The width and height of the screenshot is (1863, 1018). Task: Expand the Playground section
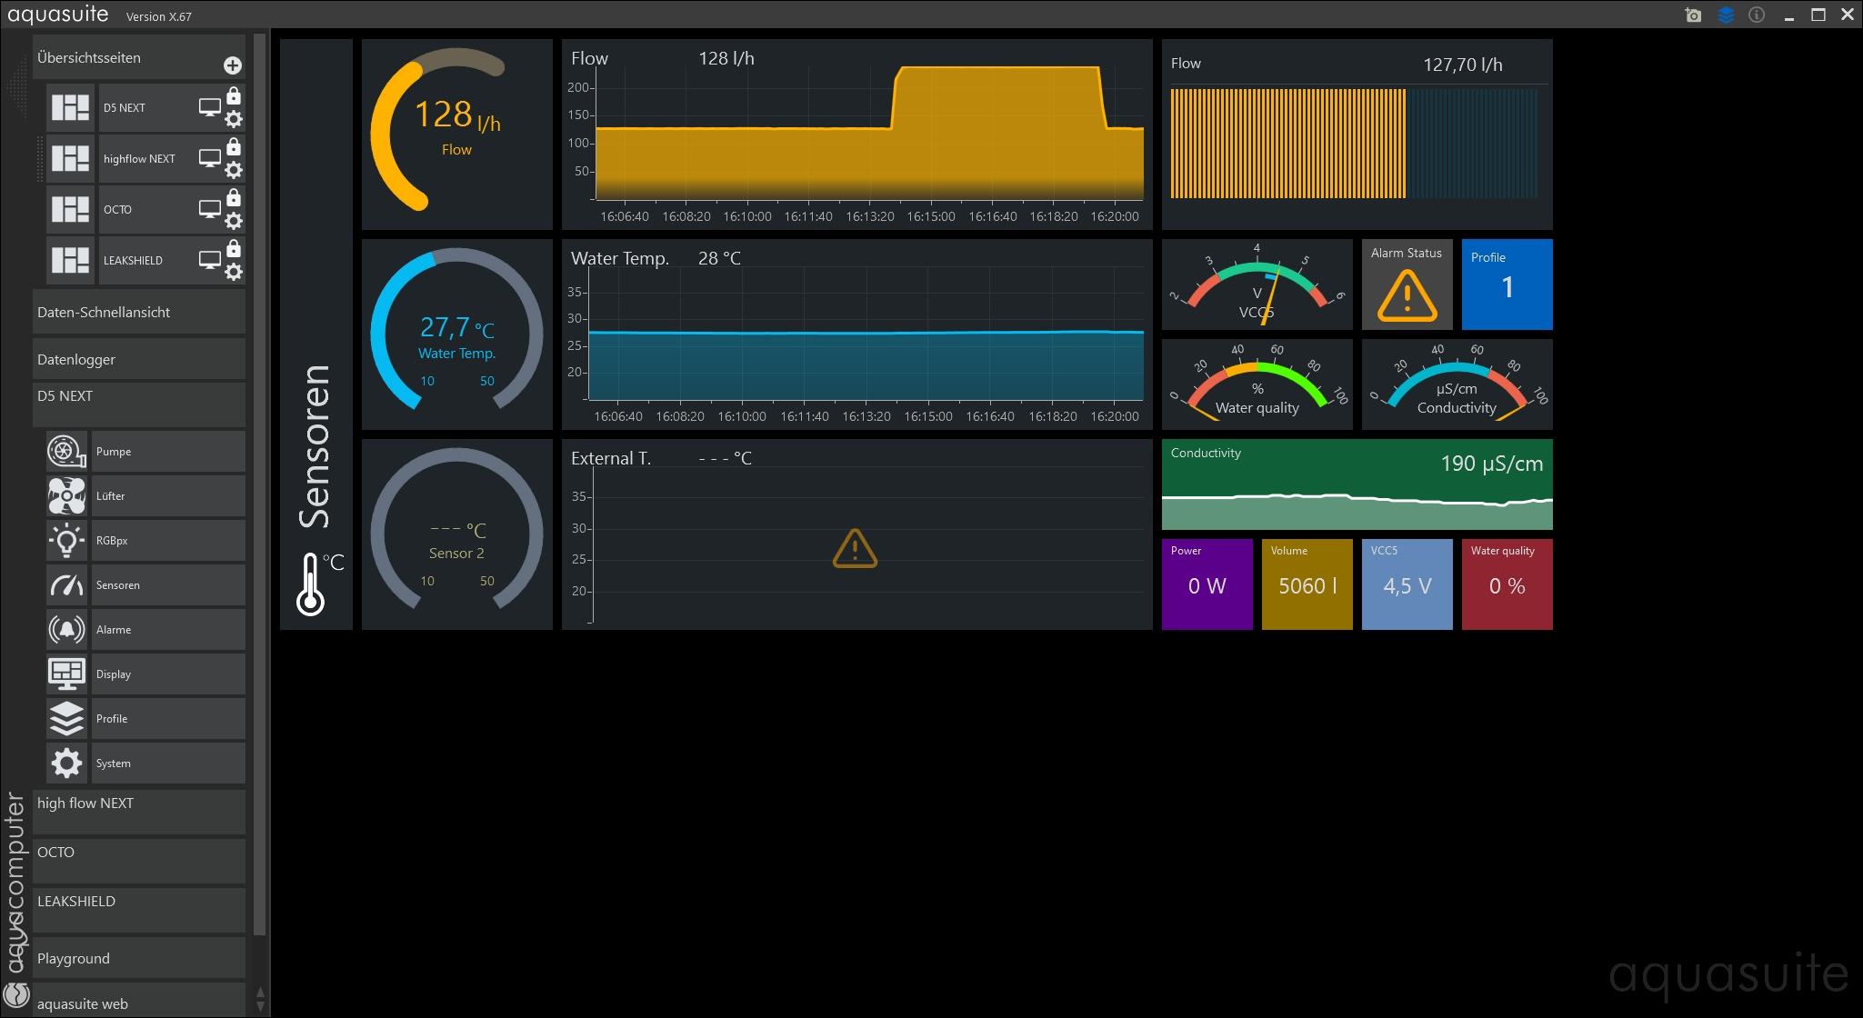tap(138, 958)
